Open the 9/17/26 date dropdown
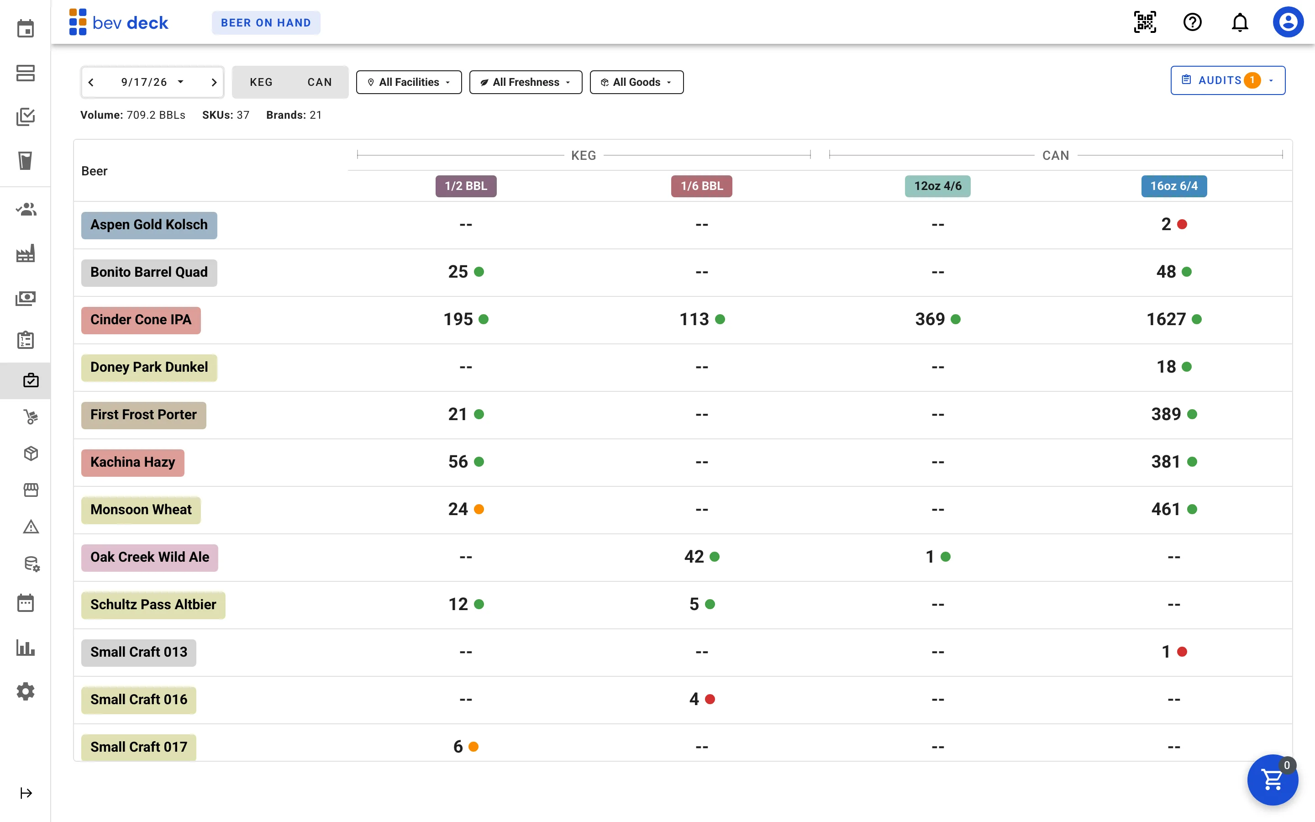 (x=153, y=82)
